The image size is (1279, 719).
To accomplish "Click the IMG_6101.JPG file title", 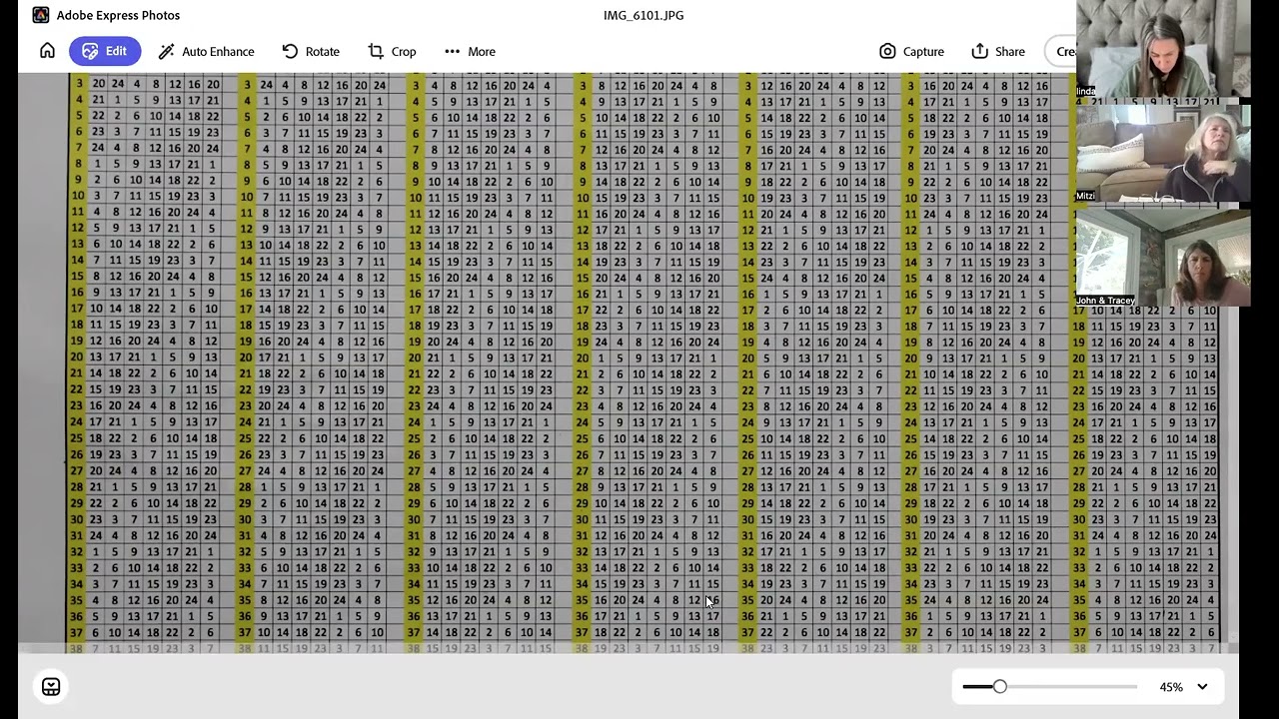I will pyautogui.click(x=643, y=15).
